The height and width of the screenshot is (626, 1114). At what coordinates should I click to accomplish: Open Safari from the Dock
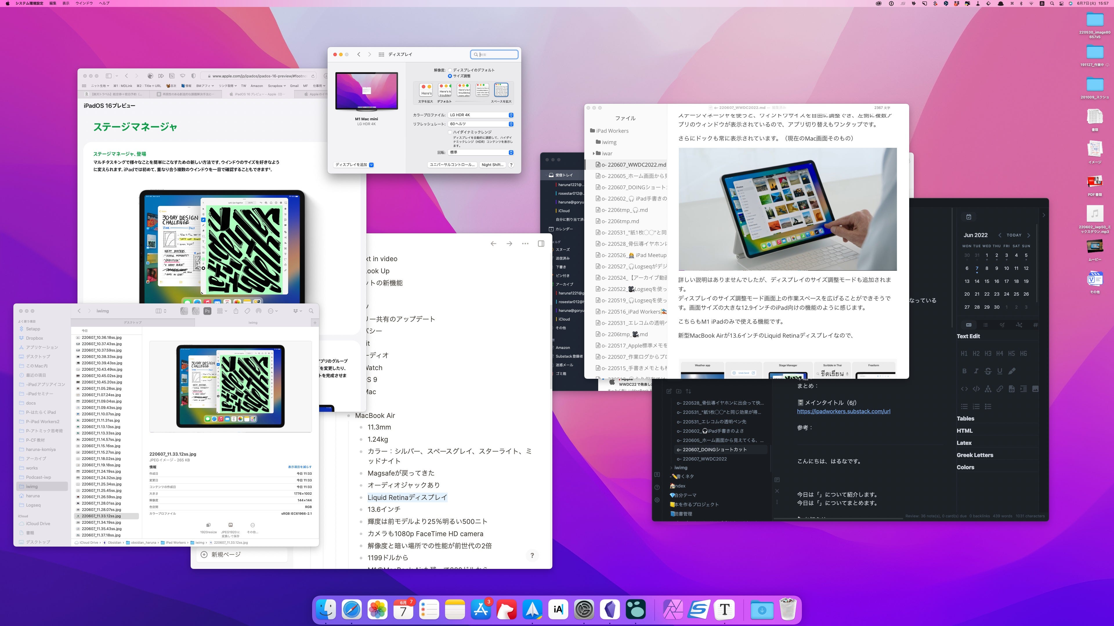(351, 609)
